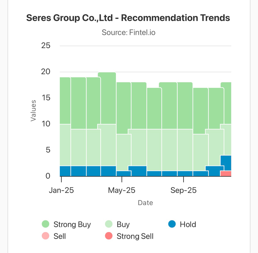Show or hide Strong Sell legend label
This screenshot has height=253, width=258.
[x=135, y=236]
